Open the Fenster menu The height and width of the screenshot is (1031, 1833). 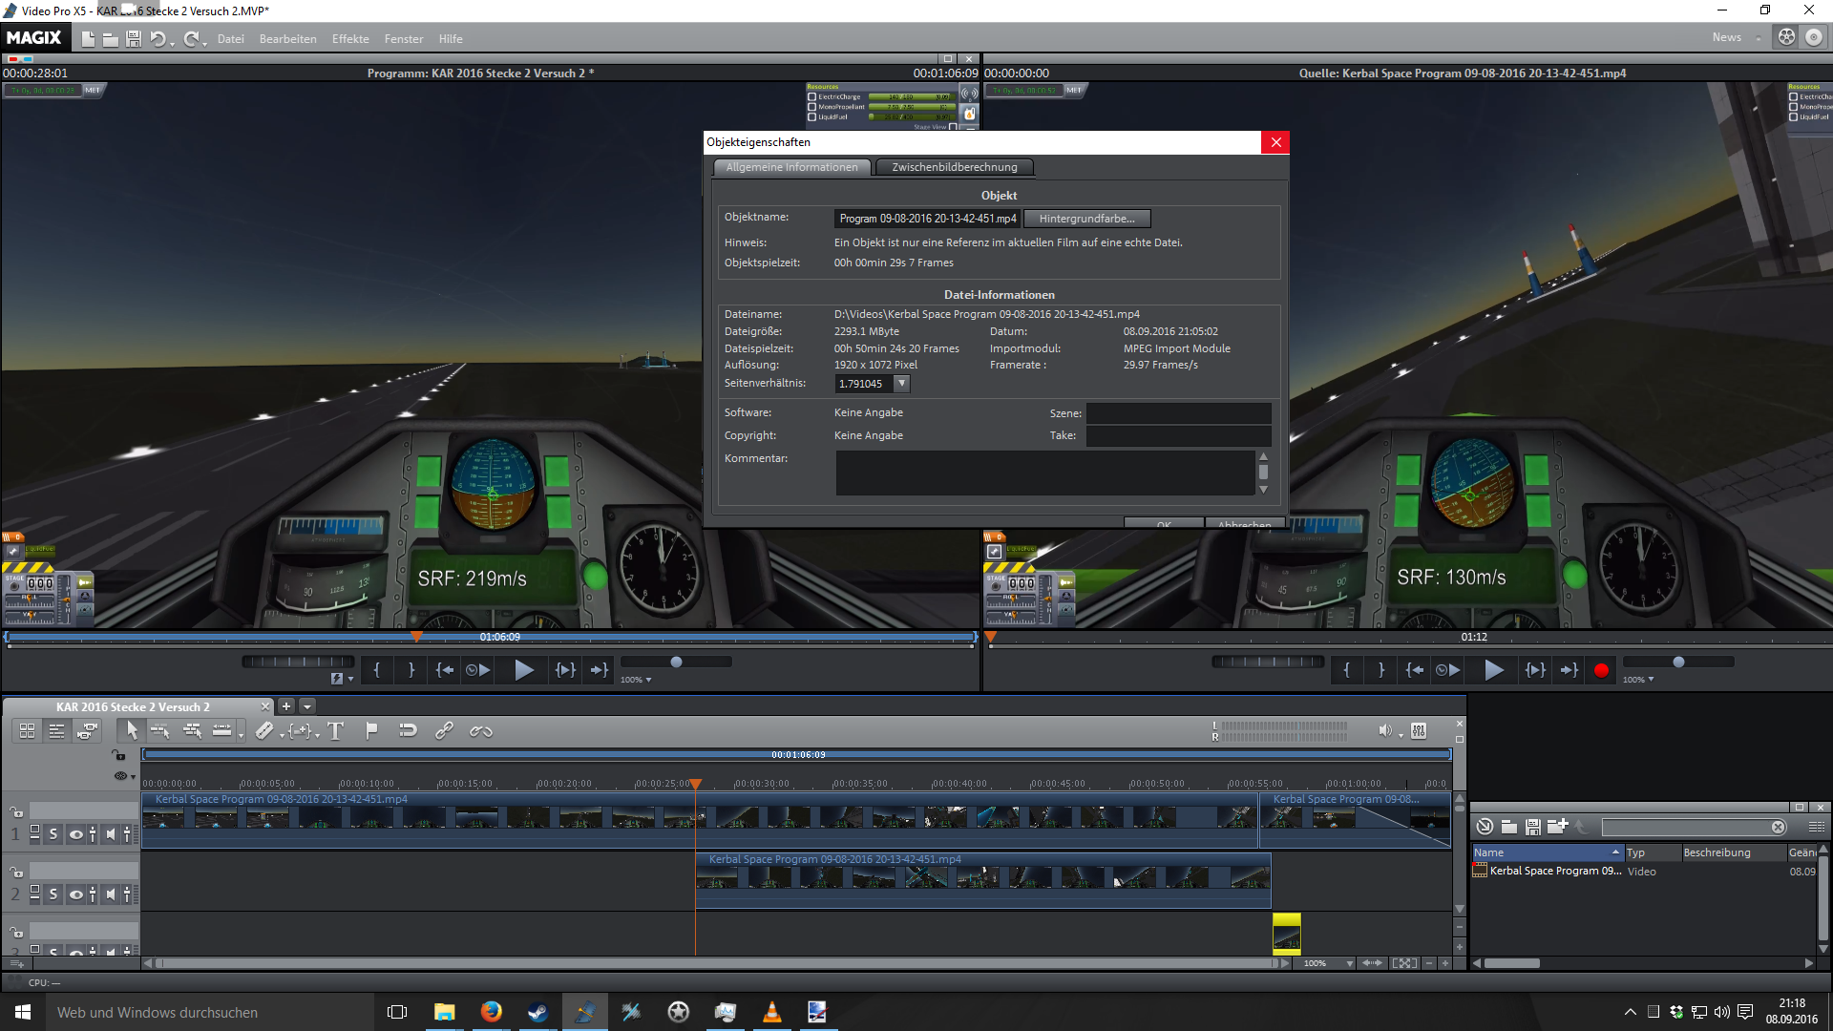(x=404, y=39)
